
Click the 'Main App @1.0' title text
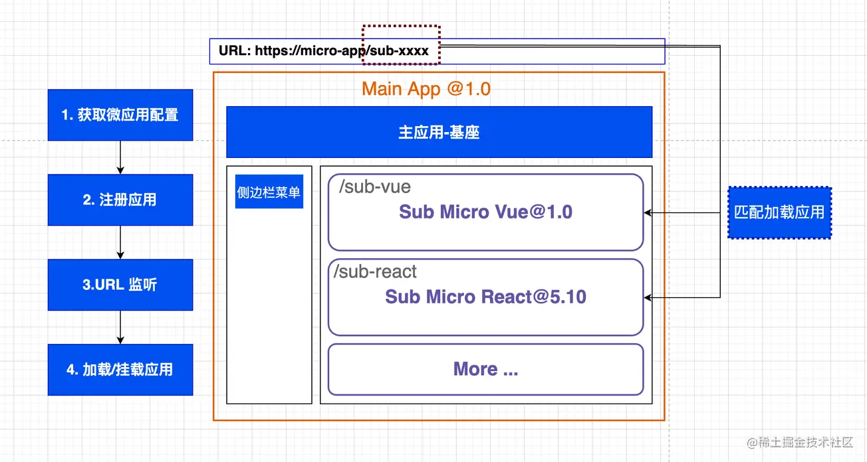pos(426,89)
